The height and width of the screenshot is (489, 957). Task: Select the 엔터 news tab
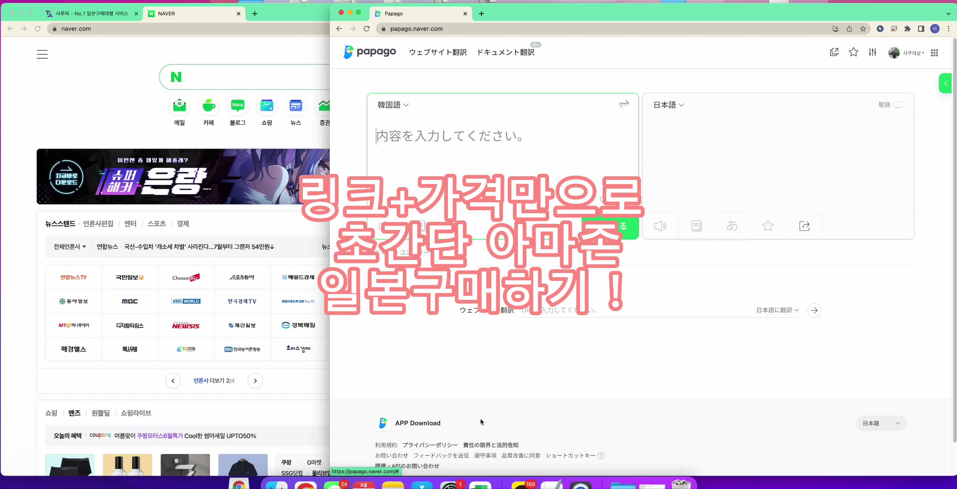coord(130,223)
